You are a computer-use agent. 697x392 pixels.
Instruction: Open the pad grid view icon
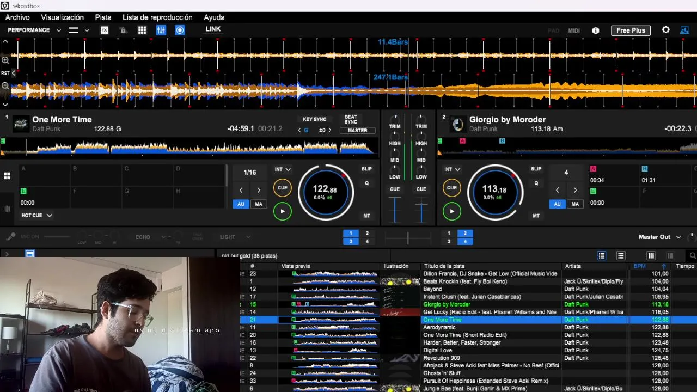(x=7, y=176)
